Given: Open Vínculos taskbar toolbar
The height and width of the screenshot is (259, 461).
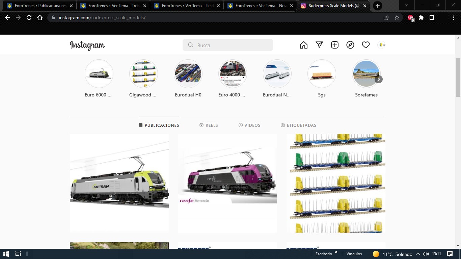Looking at the screenshot, I should (x=354, y=254).
